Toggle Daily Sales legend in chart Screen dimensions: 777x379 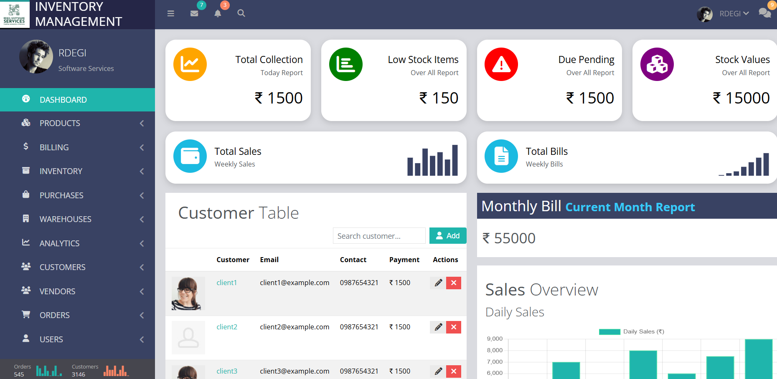tap(631, 331)
